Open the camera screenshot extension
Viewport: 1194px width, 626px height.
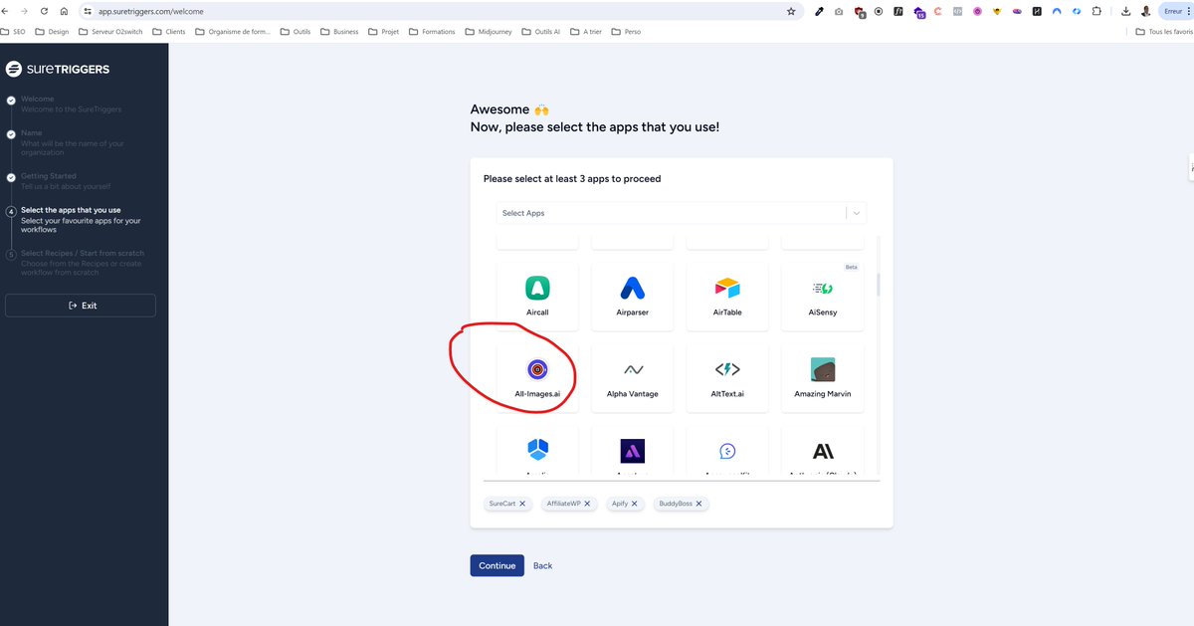tap(839, 12)
